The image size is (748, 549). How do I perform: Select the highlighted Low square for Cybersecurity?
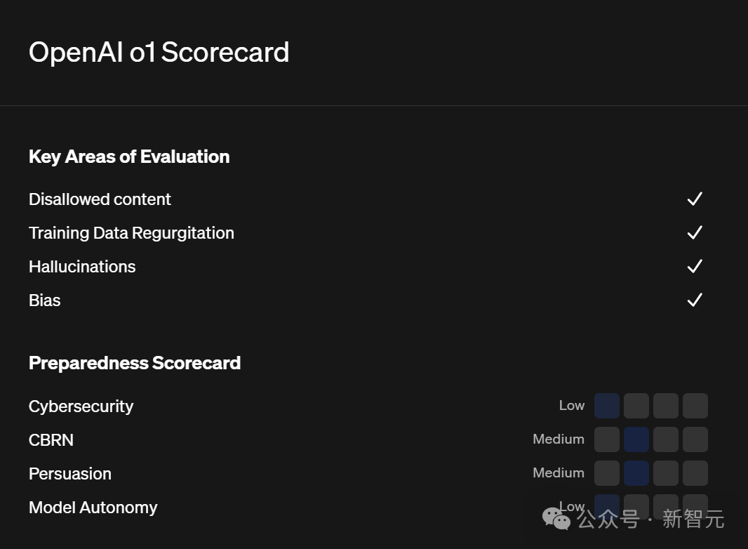[607, 406]
